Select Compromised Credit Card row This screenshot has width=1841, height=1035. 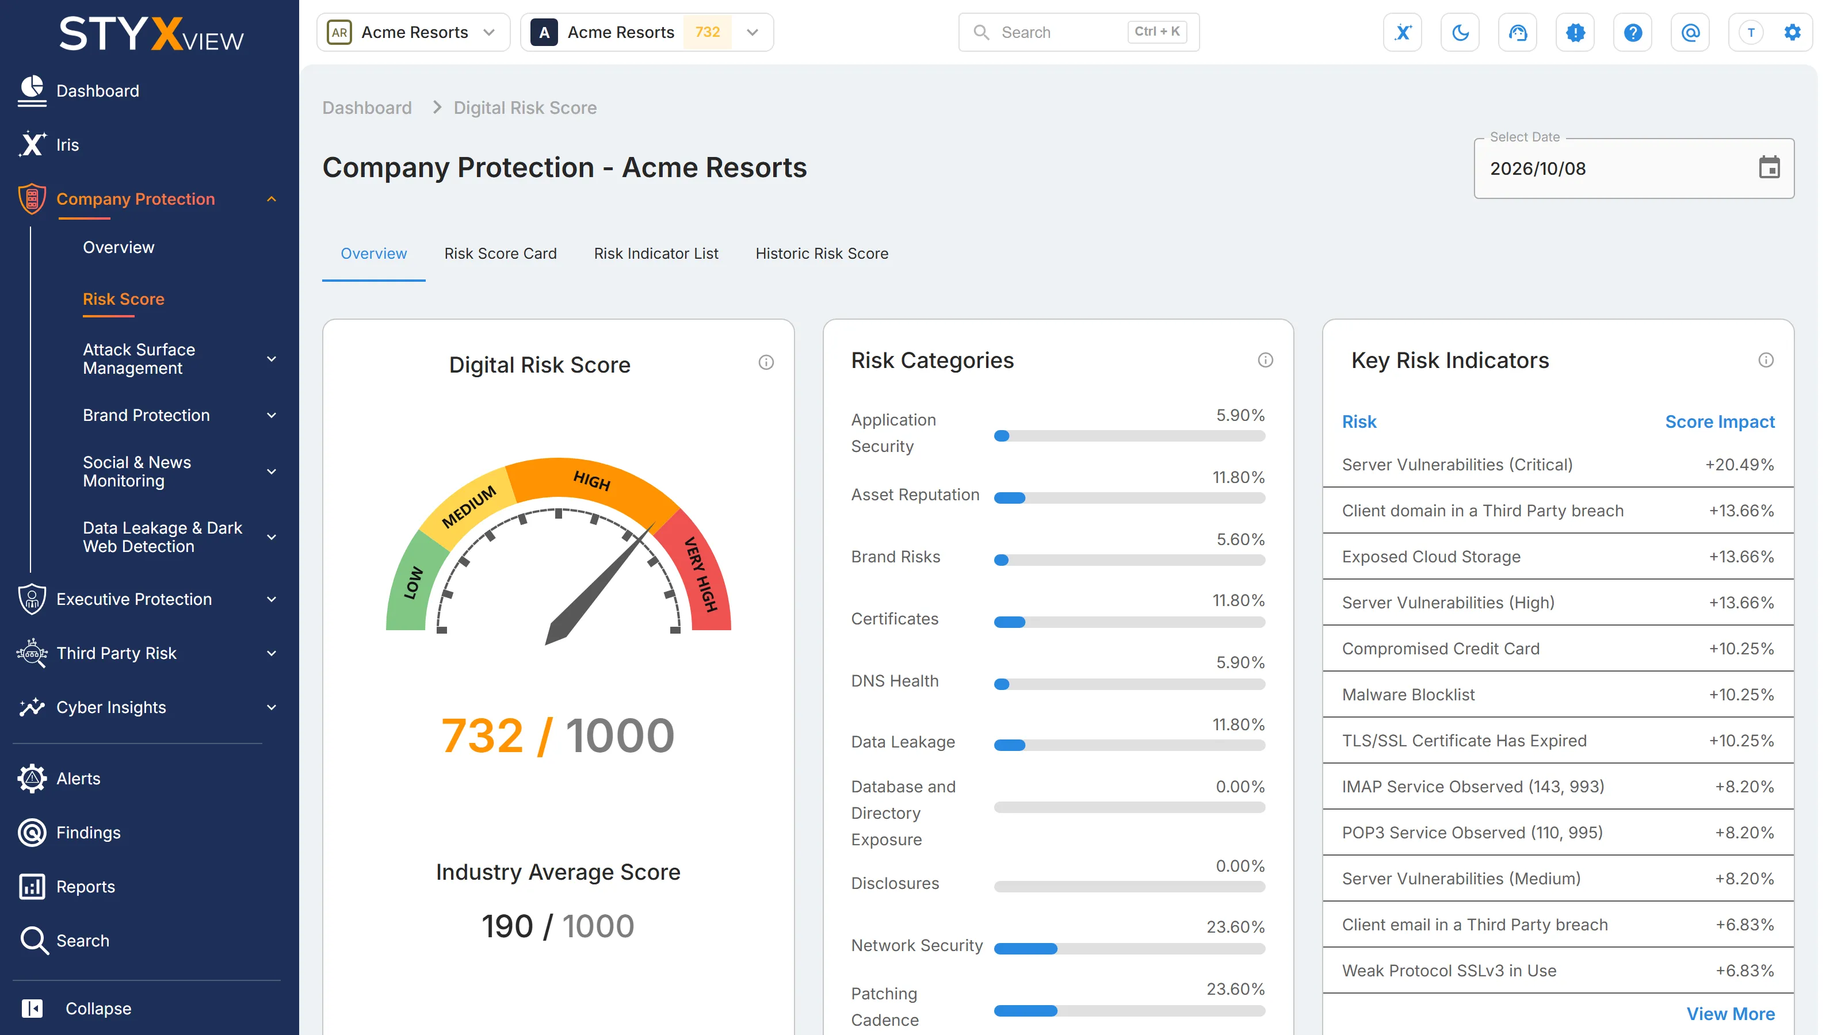pos(1558,649)
